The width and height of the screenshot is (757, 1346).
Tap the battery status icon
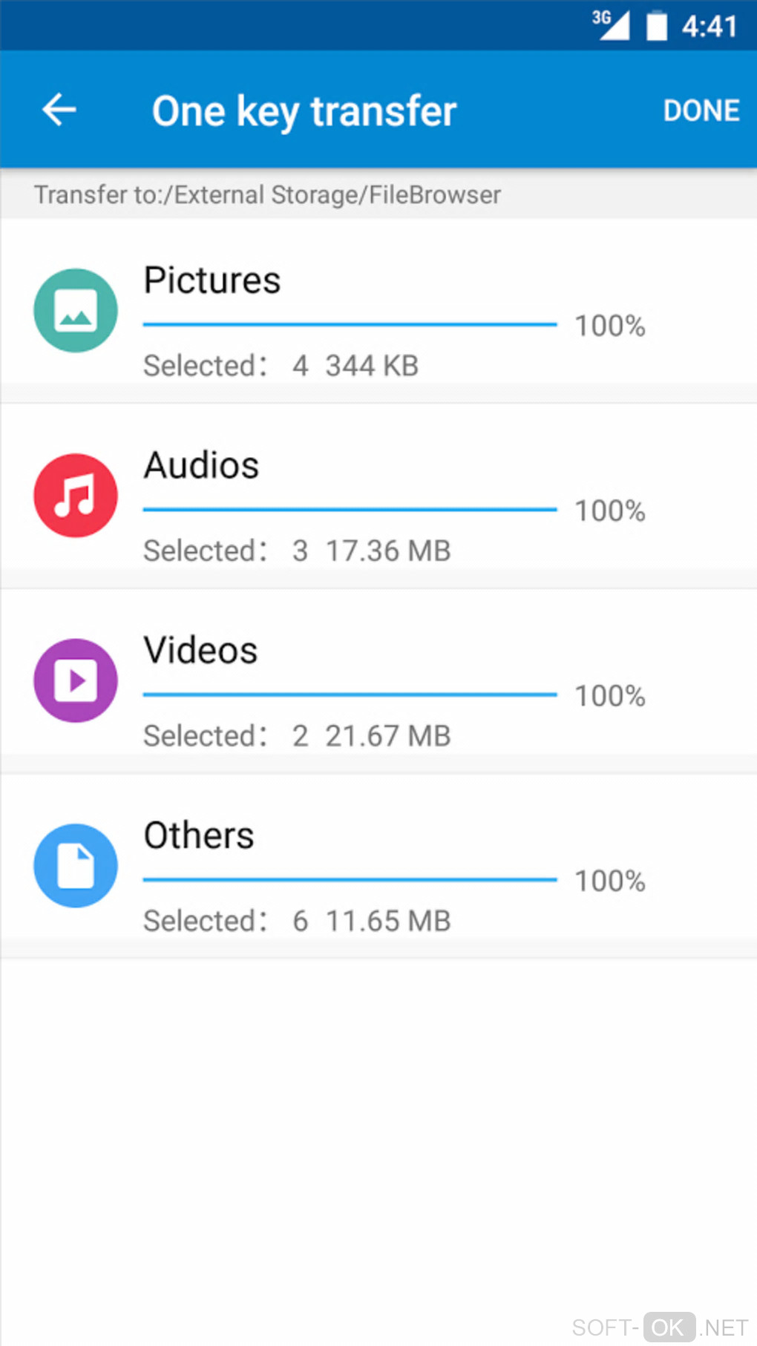click(x=656, y=25)
